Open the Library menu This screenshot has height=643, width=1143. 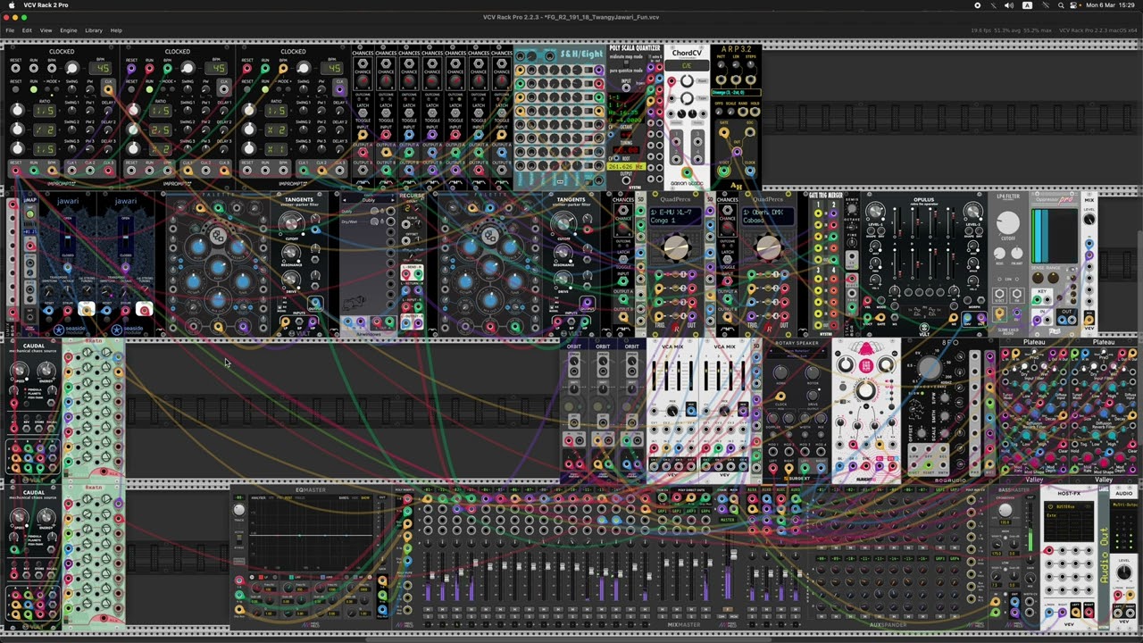pyautogui.click(x=94, y=30)
